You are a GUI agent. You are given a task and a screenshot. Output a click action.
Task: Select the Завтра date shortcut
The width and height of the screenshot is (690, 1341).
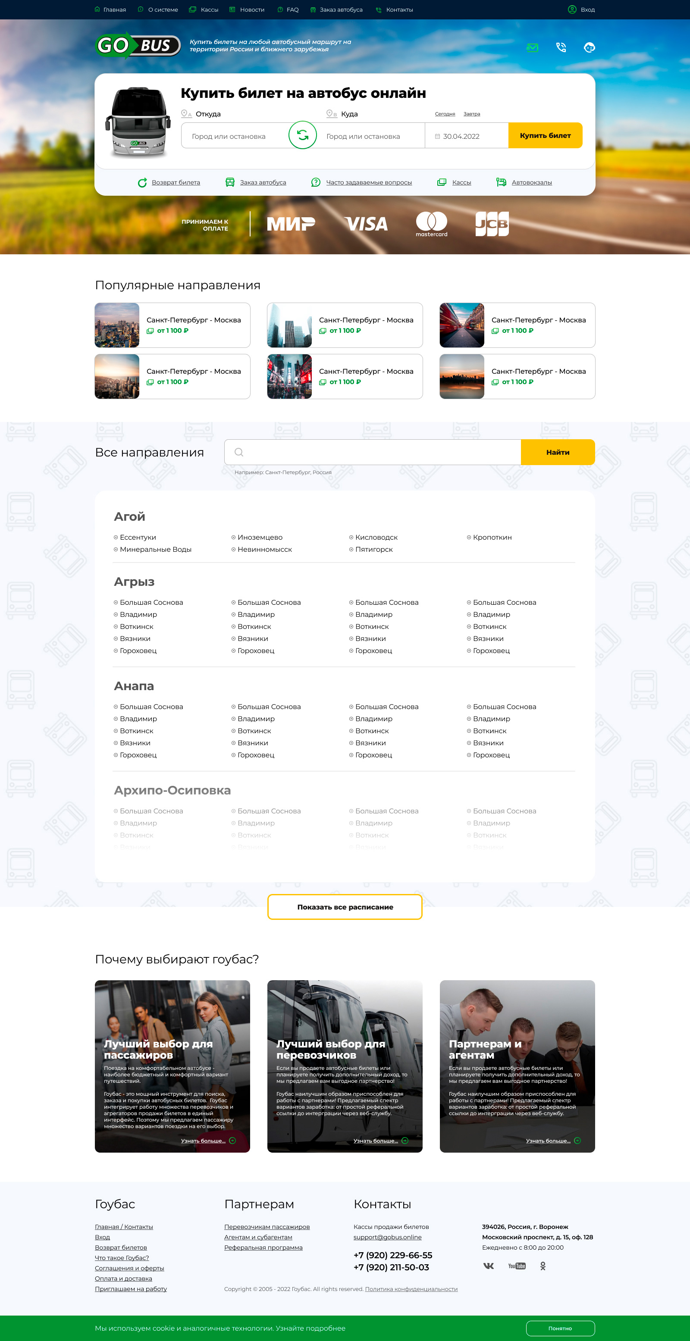tap(472, 114)
